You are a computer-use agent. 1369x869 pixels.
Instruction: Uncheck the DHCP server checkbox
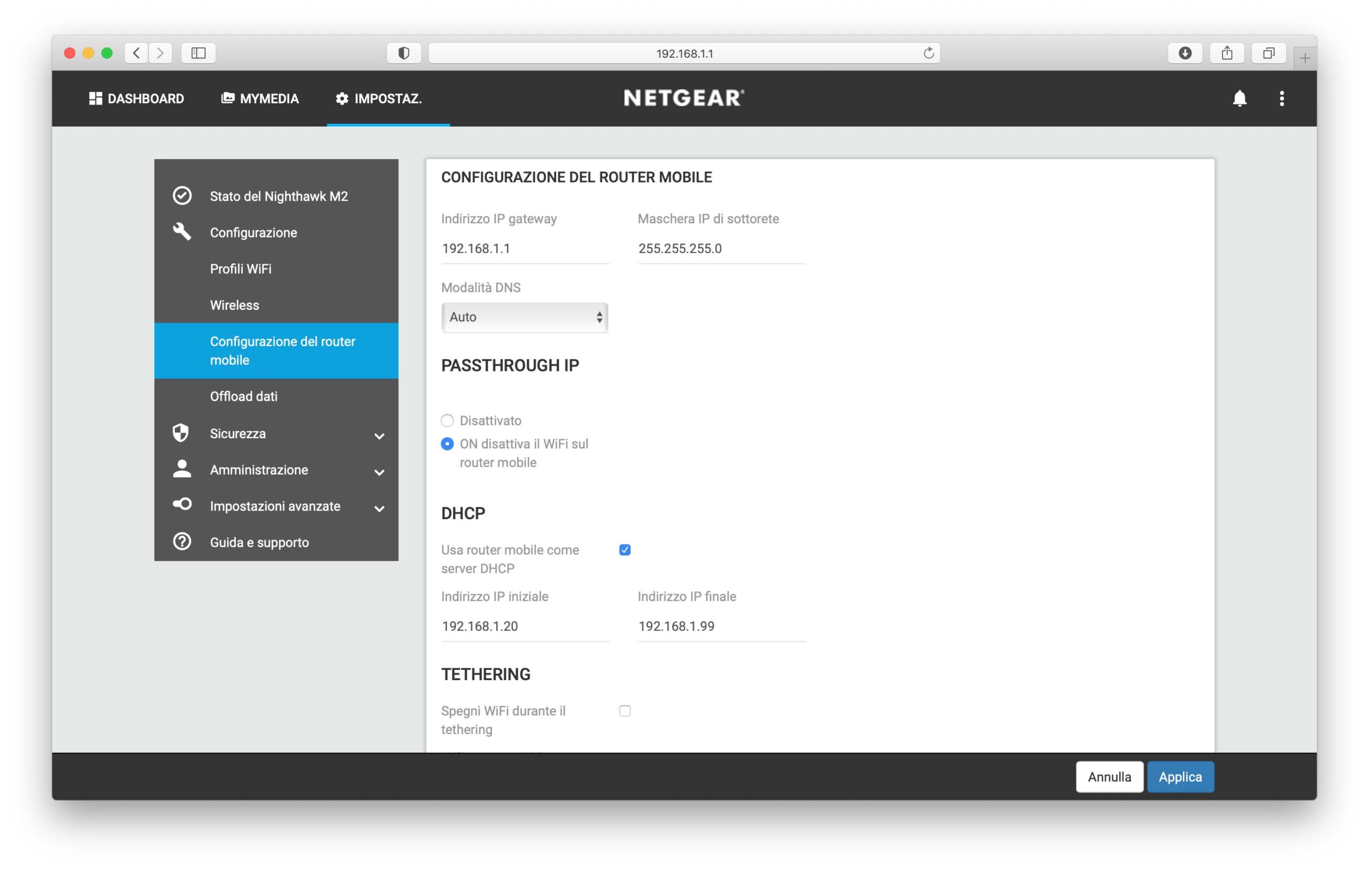tap(625, 550)
